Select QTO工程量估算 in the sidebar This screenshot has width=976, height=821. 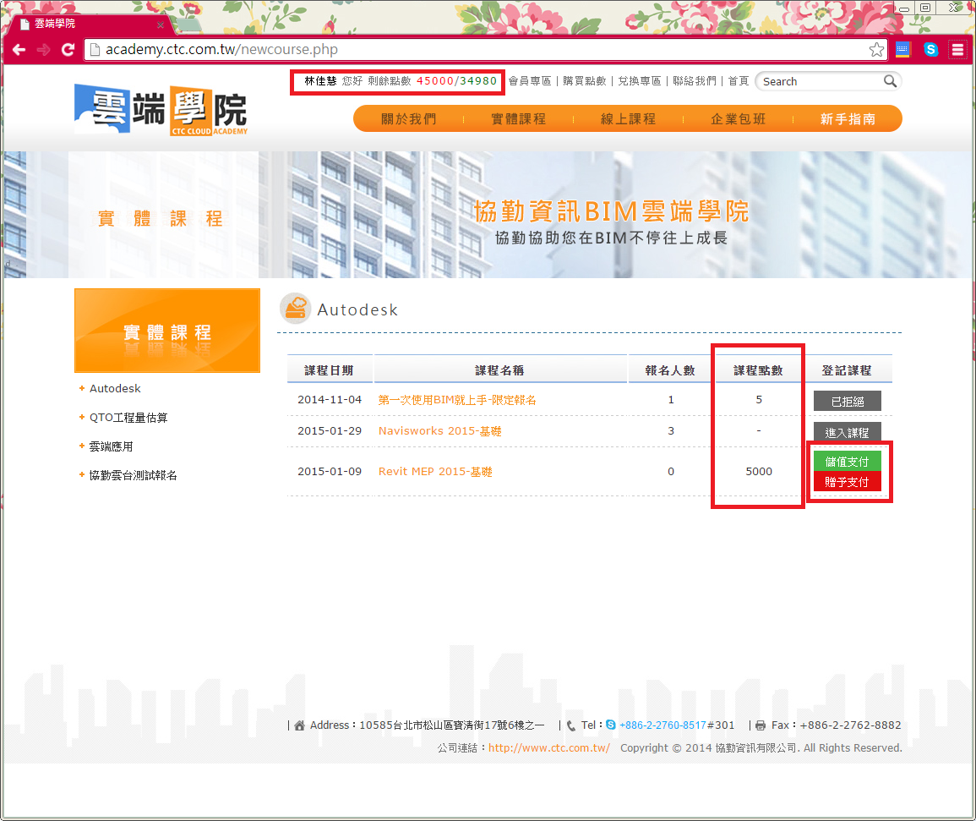click(x=128, y=418)
